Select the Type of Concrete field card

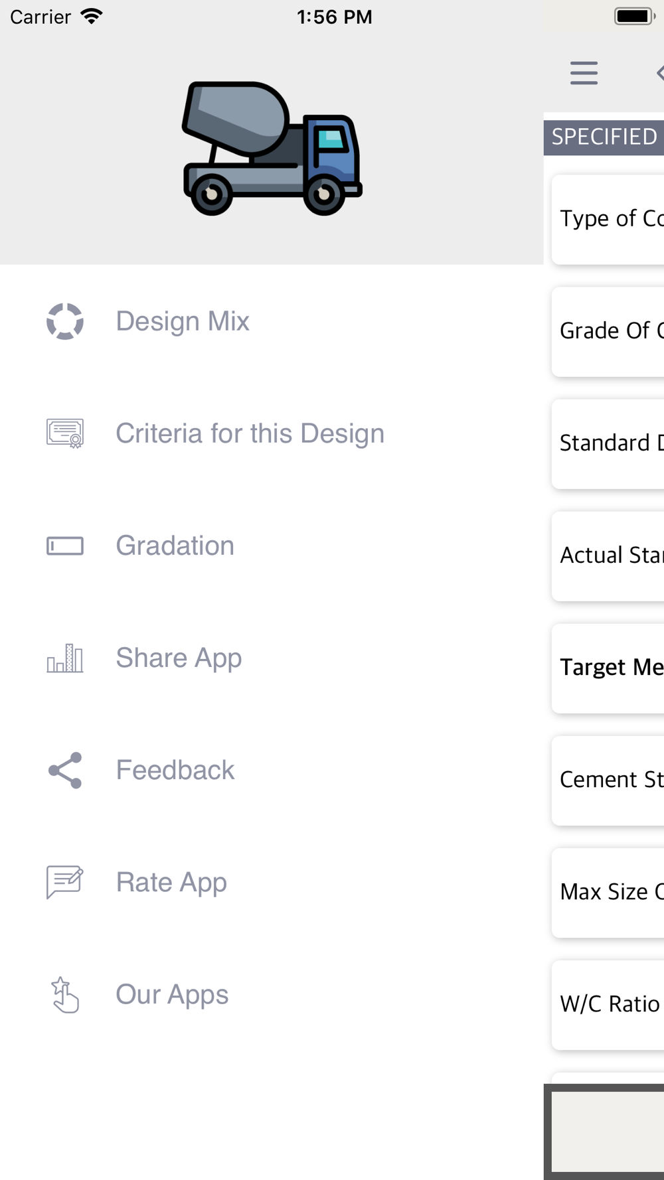(x=608, y=220)
